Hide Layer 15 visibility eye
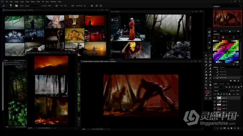Screen dimensions: 243x136 click(215, 98)
